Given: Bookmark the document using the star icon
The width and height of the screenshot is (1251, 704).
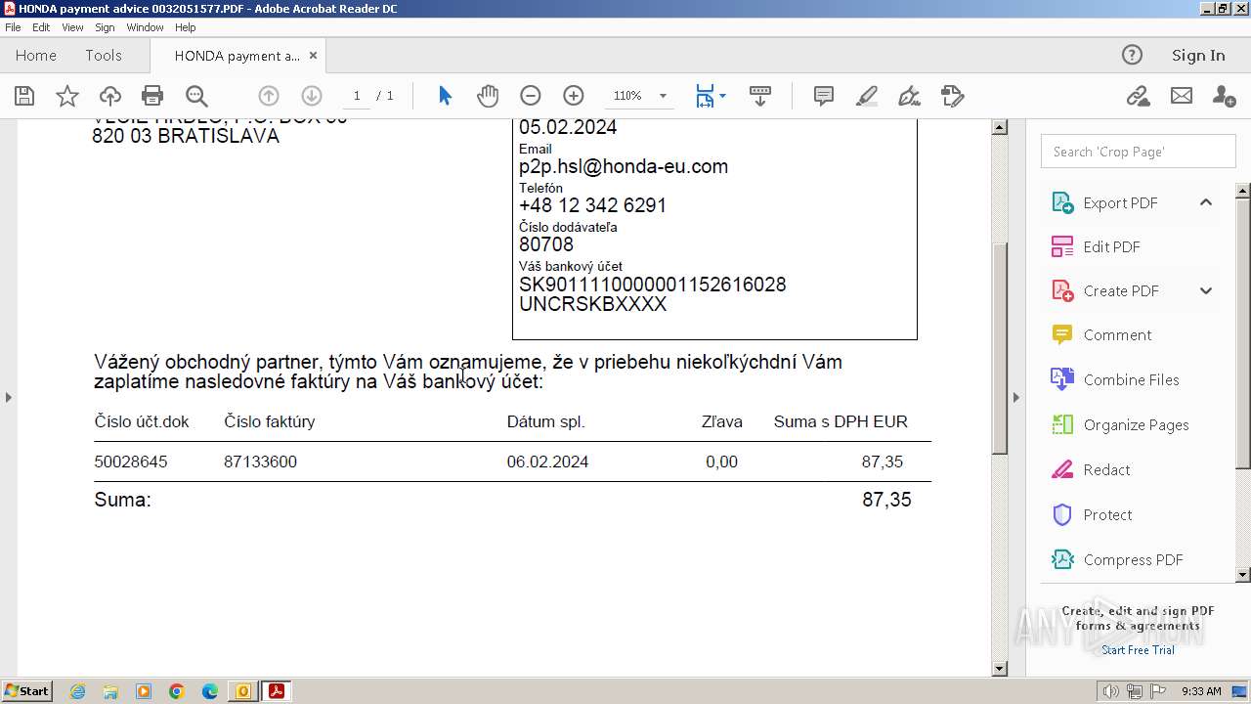Looking at the screenshot, I should click(67, 96).
